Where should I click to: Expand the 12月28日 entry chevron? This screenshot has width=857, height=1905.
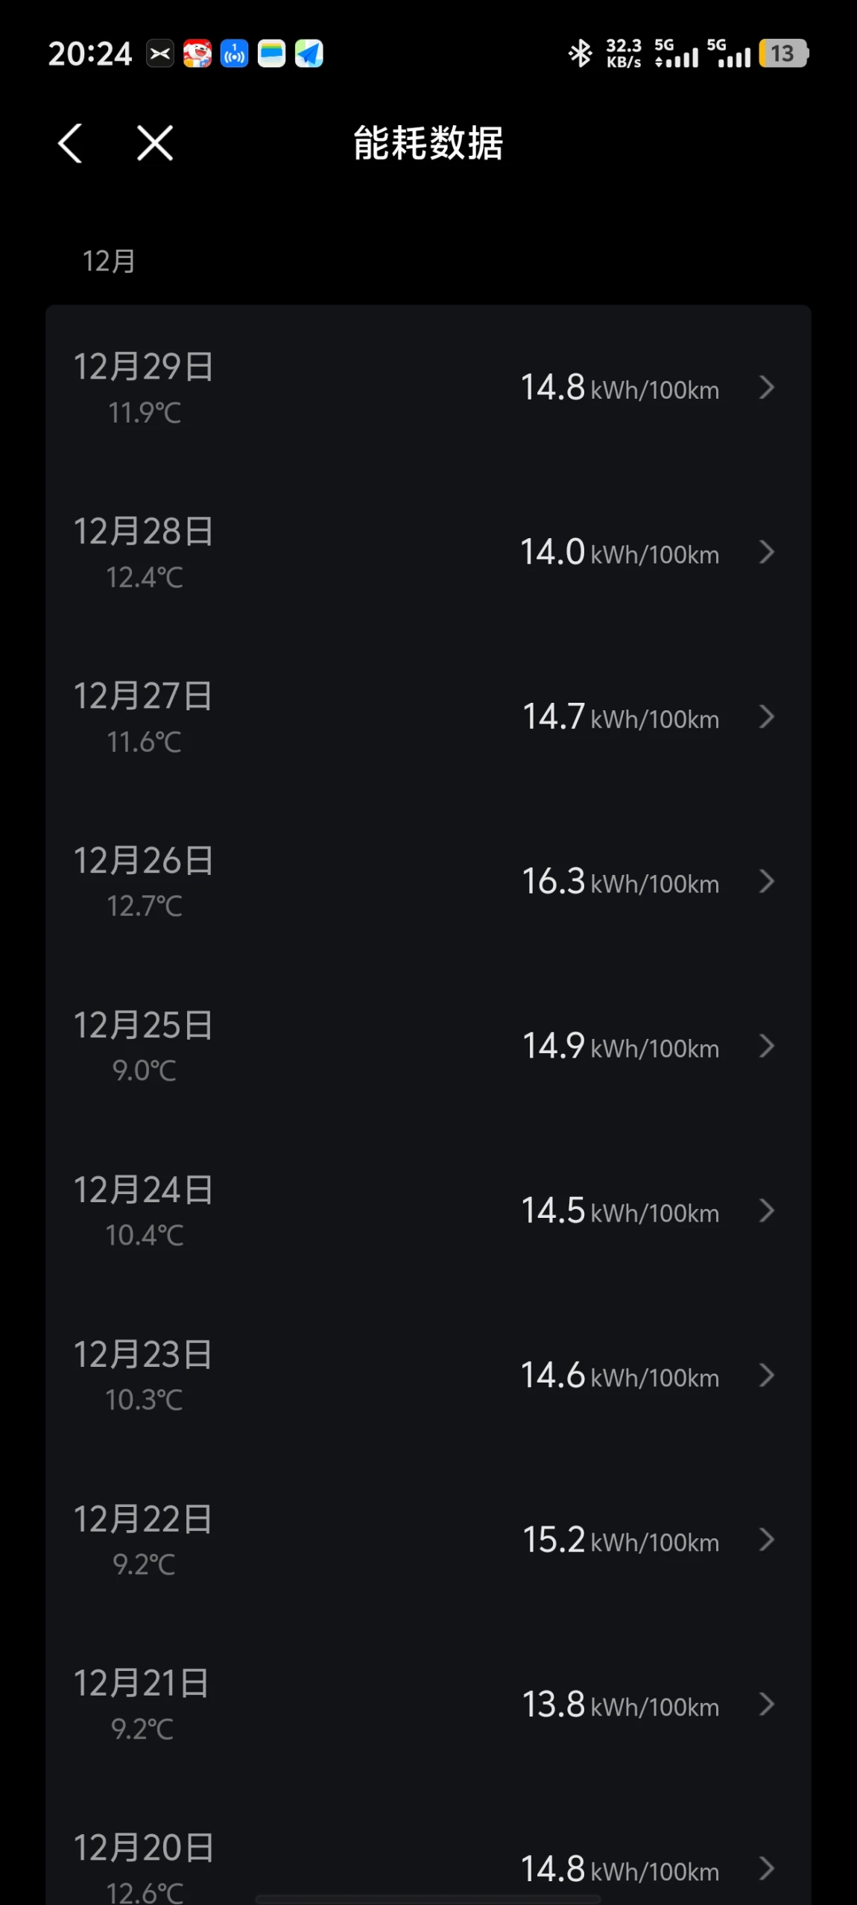tap(766, 552)
